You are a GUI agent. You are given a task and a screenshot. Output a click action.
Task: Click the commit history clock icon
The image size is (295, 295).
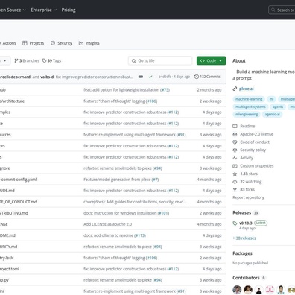(197, 77)
